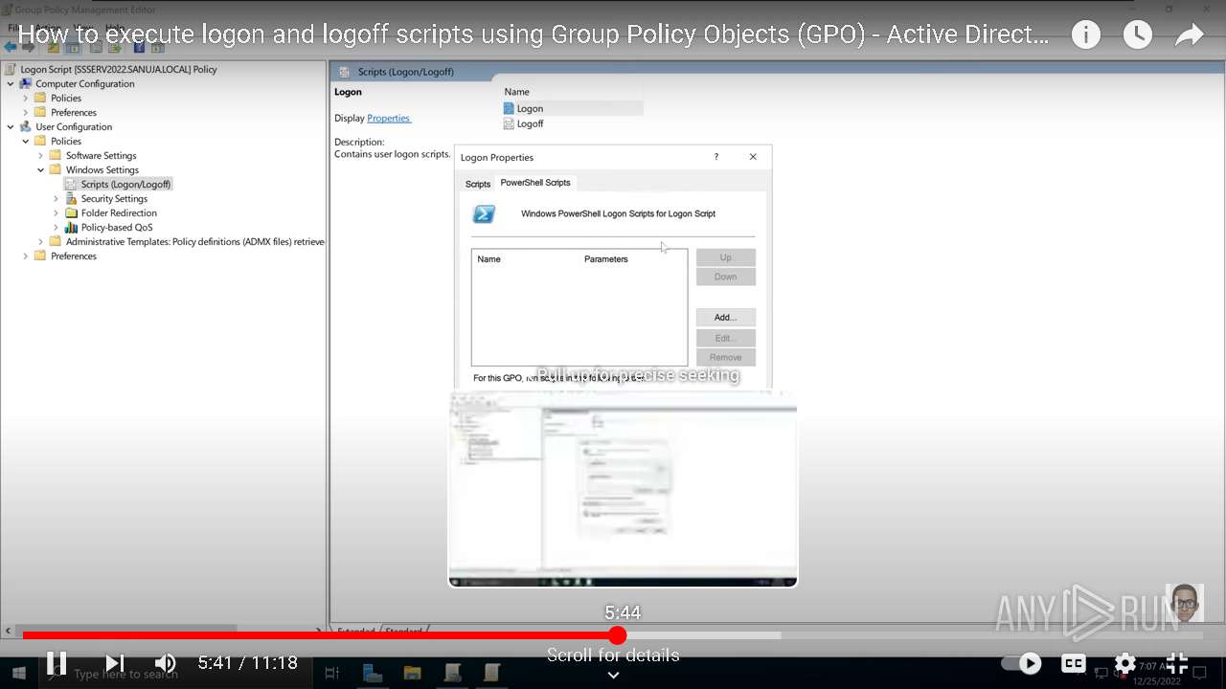This screenshot has width=1226, height=689.
Task: Expand the Security Settings node
Action: click(57, 198)
